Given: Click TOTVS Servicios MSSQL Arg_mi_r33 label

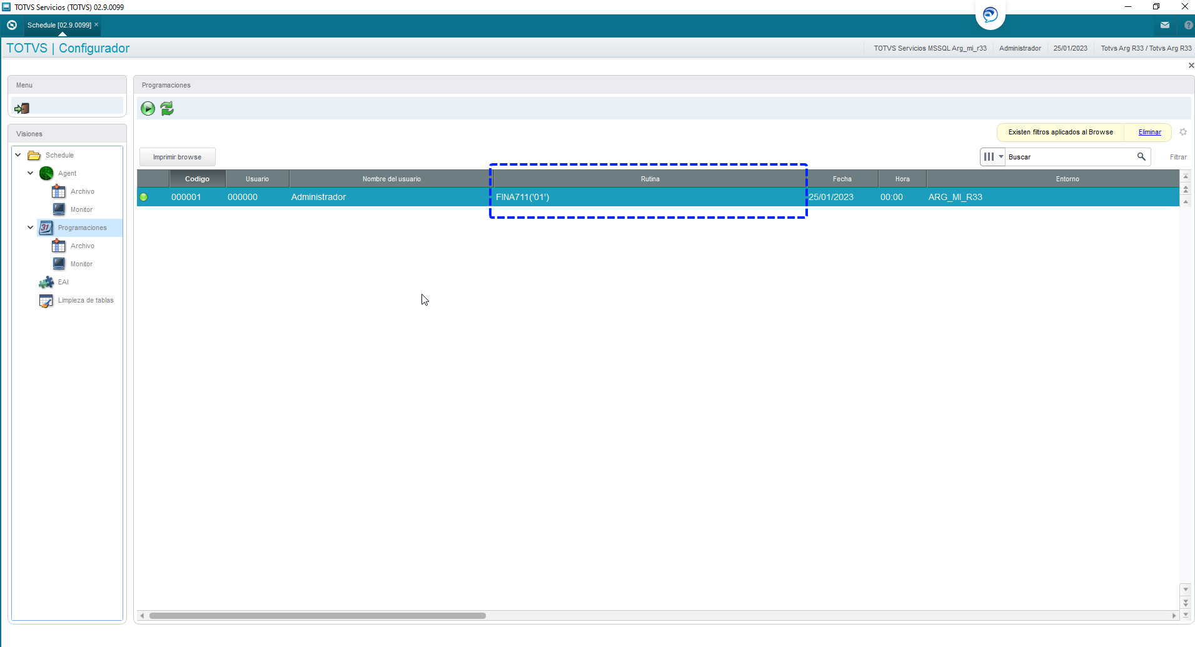Looking at the screenshot, I should (930, 48).
